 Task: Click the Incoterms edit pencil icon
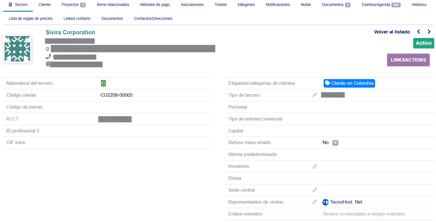tap(314, 166)
